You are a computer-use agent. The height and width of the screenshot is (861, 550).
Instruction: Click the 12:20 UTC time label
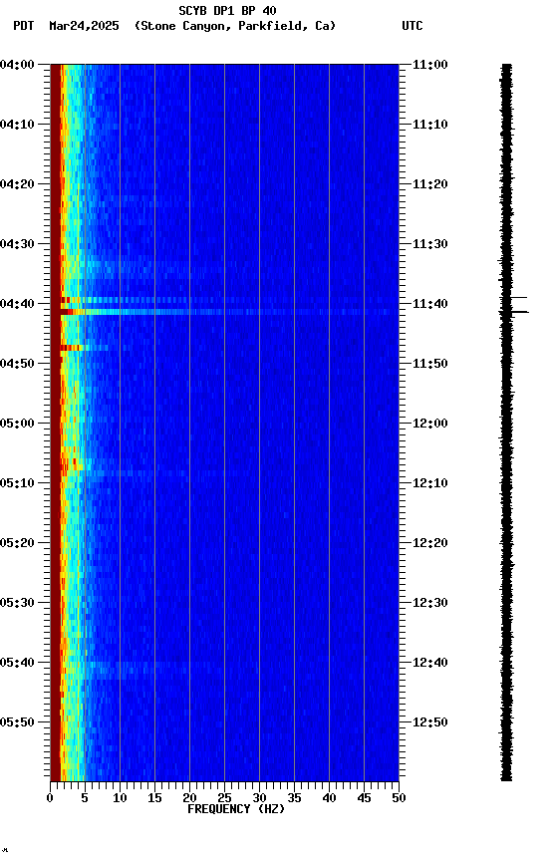(x=430, y=543)
